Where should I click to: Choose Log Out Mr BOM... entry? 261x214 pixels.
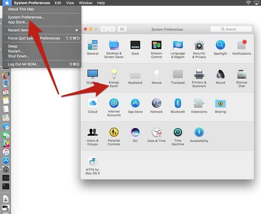tap(42, 64)
